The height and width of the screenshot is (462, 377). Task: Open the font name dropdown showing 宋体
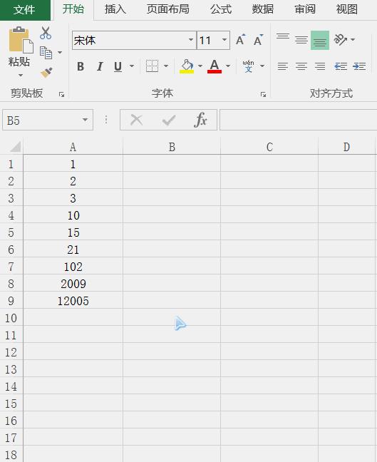pos(190,40)
